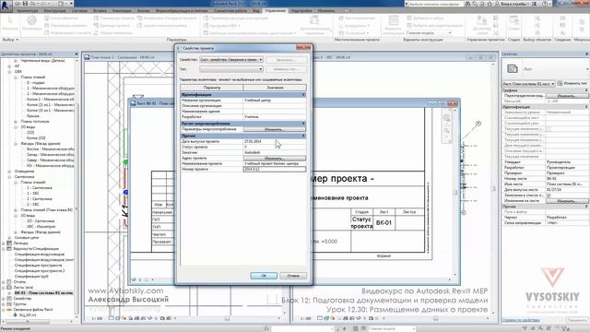Screen dimensions: 590x332
Task: Select Связанные файлы Revit in browser
Action: (x=33, y=310)
